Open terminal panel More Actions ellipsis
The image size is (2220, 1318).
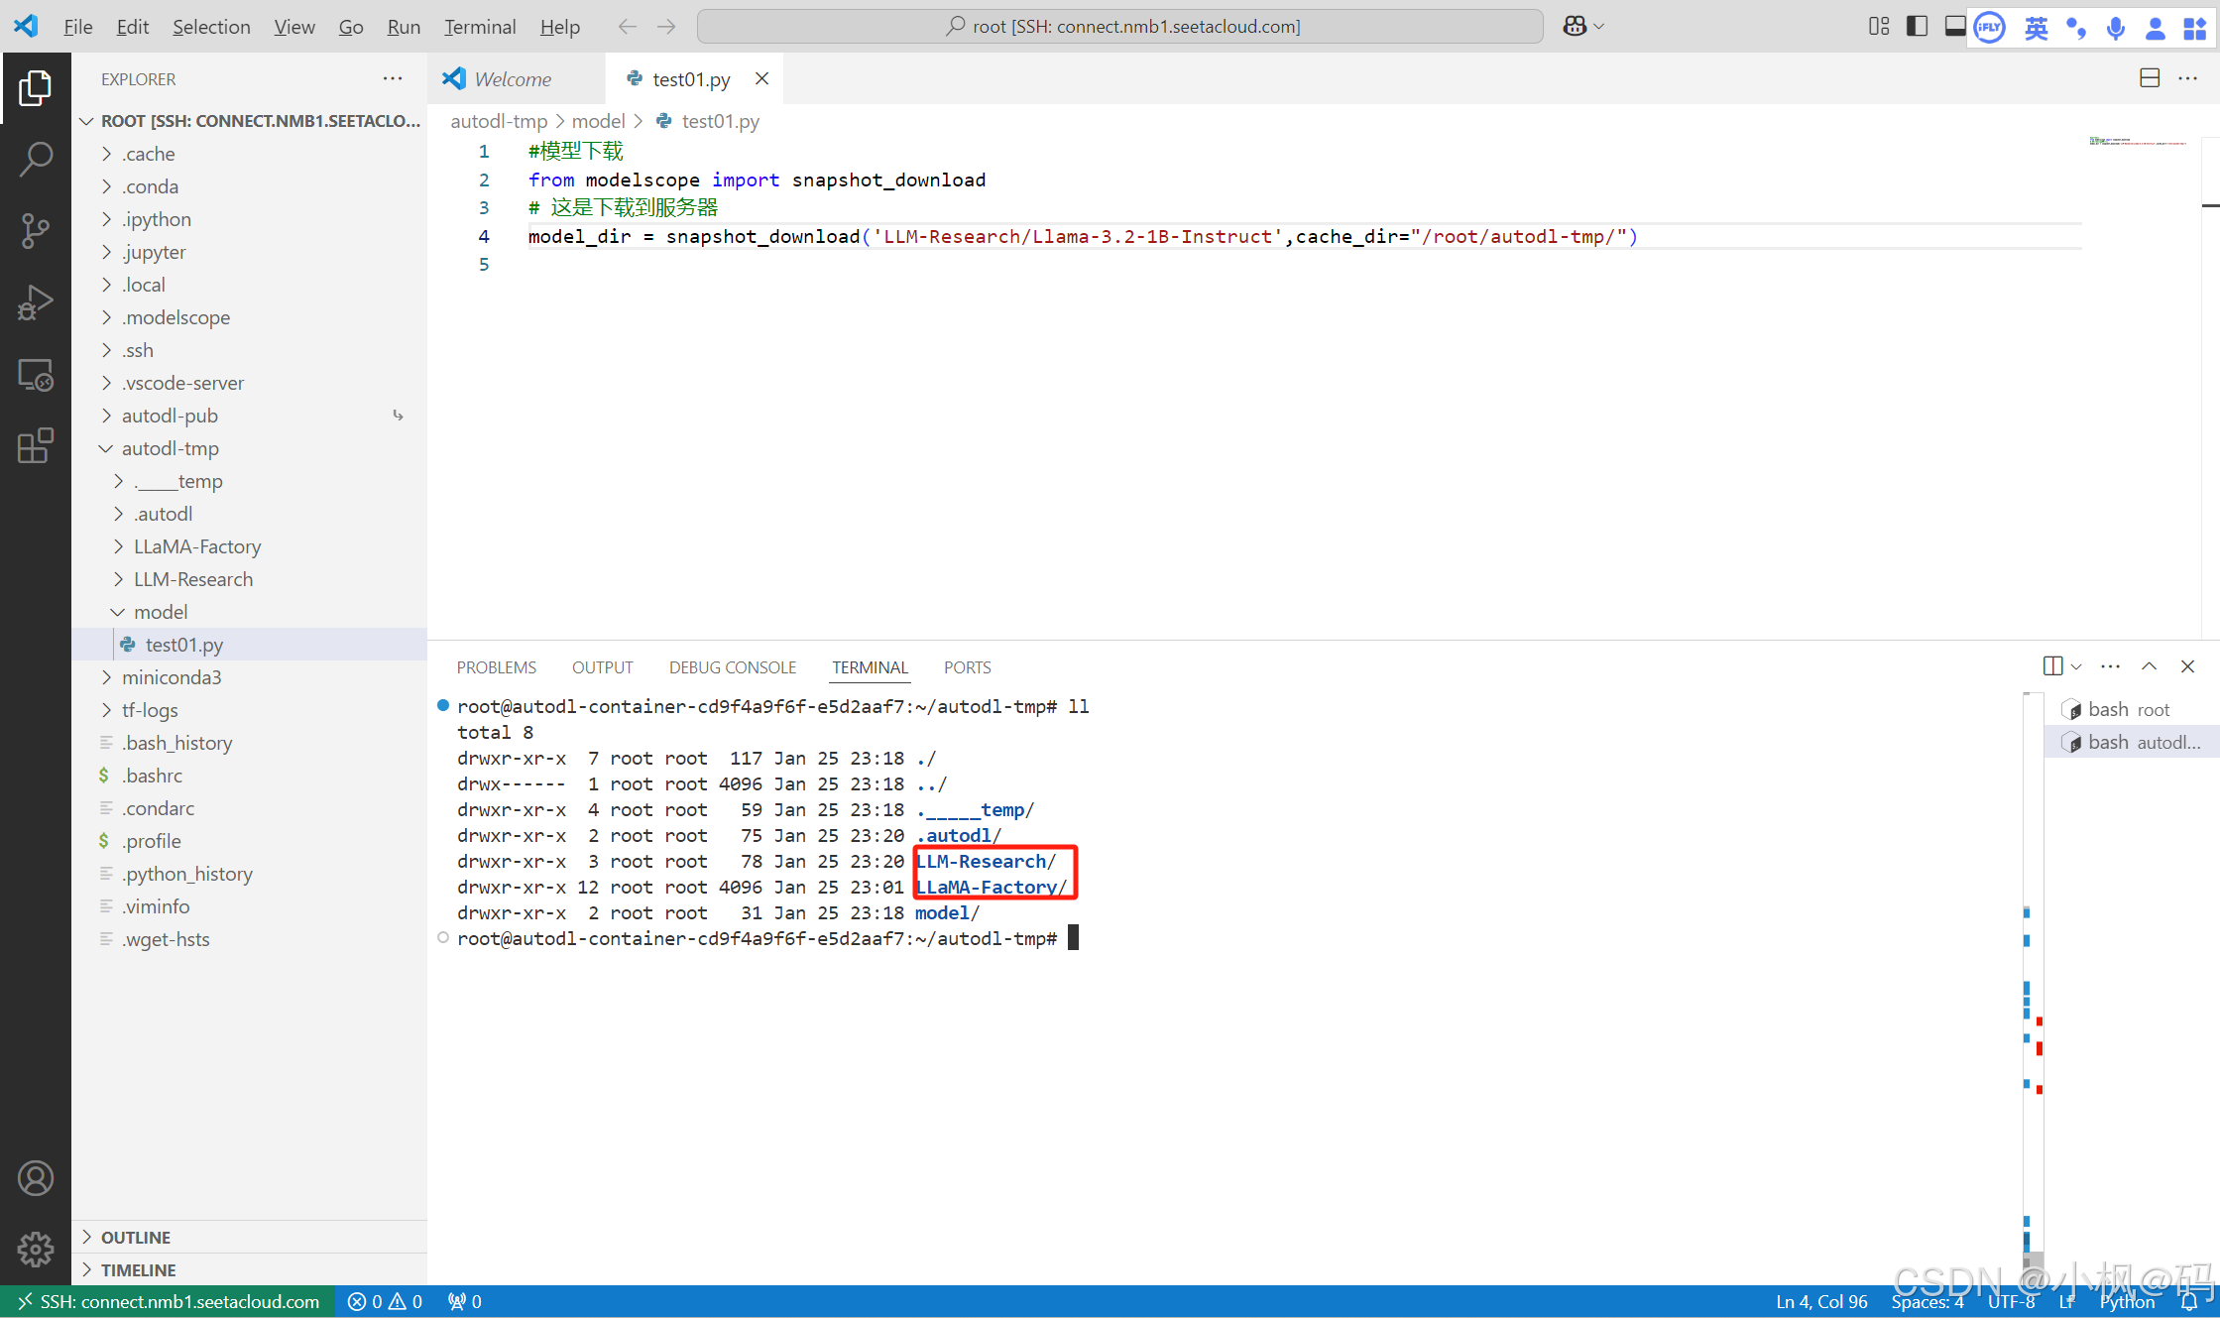point(2110,666)
